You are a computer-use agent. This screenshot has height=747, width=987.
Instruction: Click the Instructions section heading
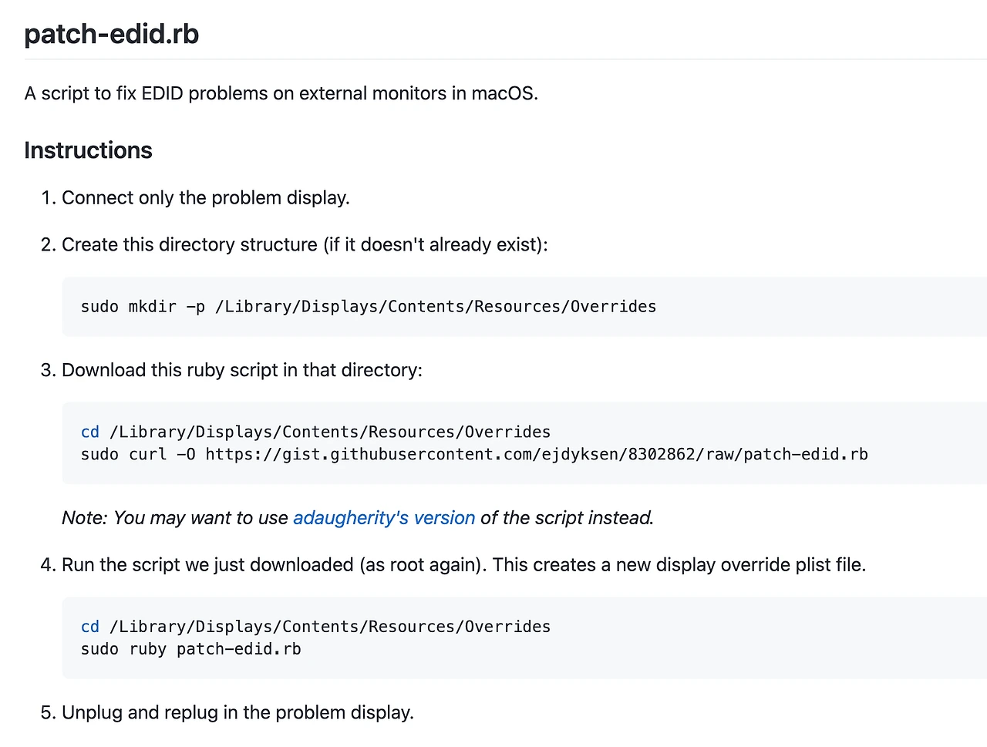(x=88, y=150)
